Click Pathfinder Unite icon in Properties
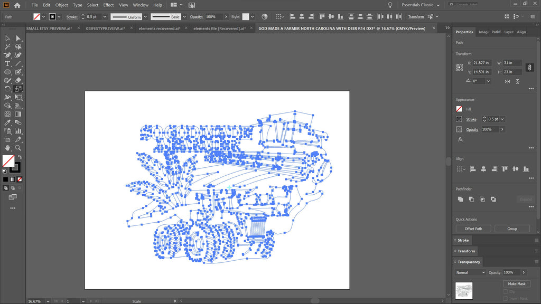541x304 pixels. pos(460,199)
